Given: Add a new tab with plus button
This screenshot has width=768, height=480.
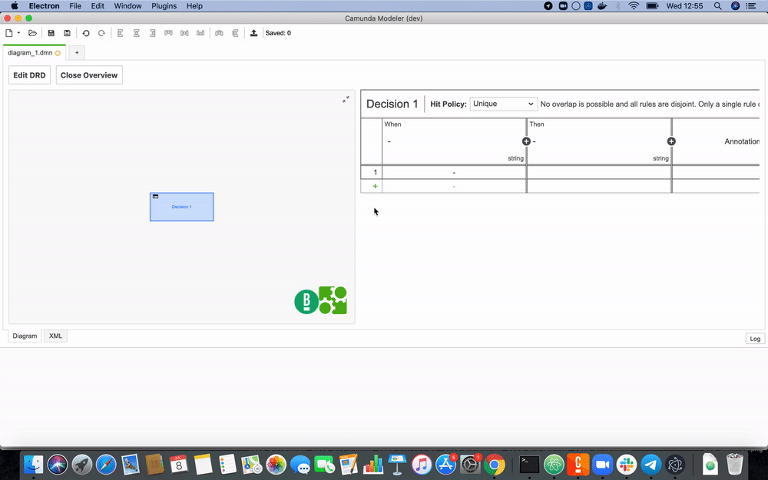Looking at the screenshot, I should click(77, 53).
